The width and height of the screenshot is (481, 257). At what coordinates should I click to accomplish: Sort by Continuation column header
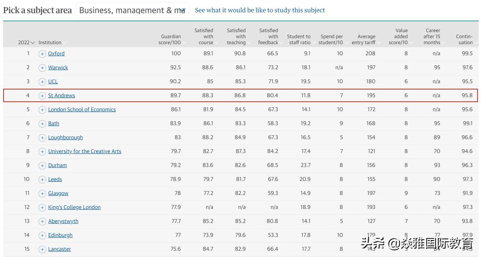coord(467,40)
